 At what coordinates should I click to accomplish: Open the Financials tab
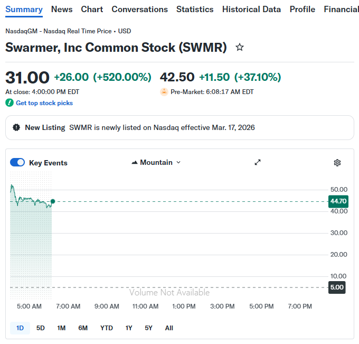[x=342, y=10]
